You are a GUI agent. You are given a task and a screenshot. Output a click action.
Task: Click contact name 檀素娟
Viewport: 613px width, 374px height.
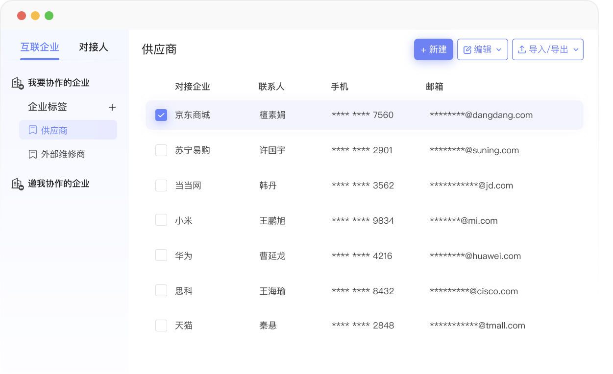272,115
